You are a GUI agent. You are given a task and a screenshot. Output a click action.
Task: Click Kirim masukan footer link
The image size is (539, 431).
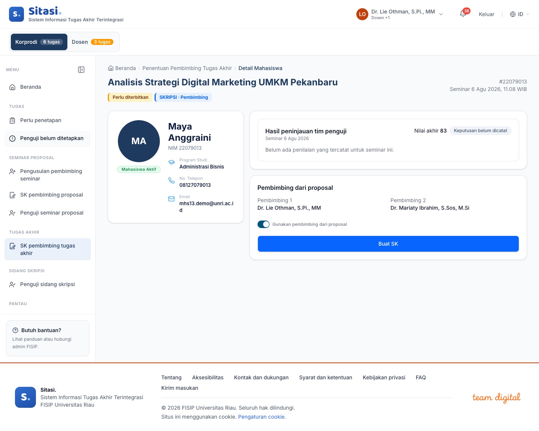click(x=180, y=388)
